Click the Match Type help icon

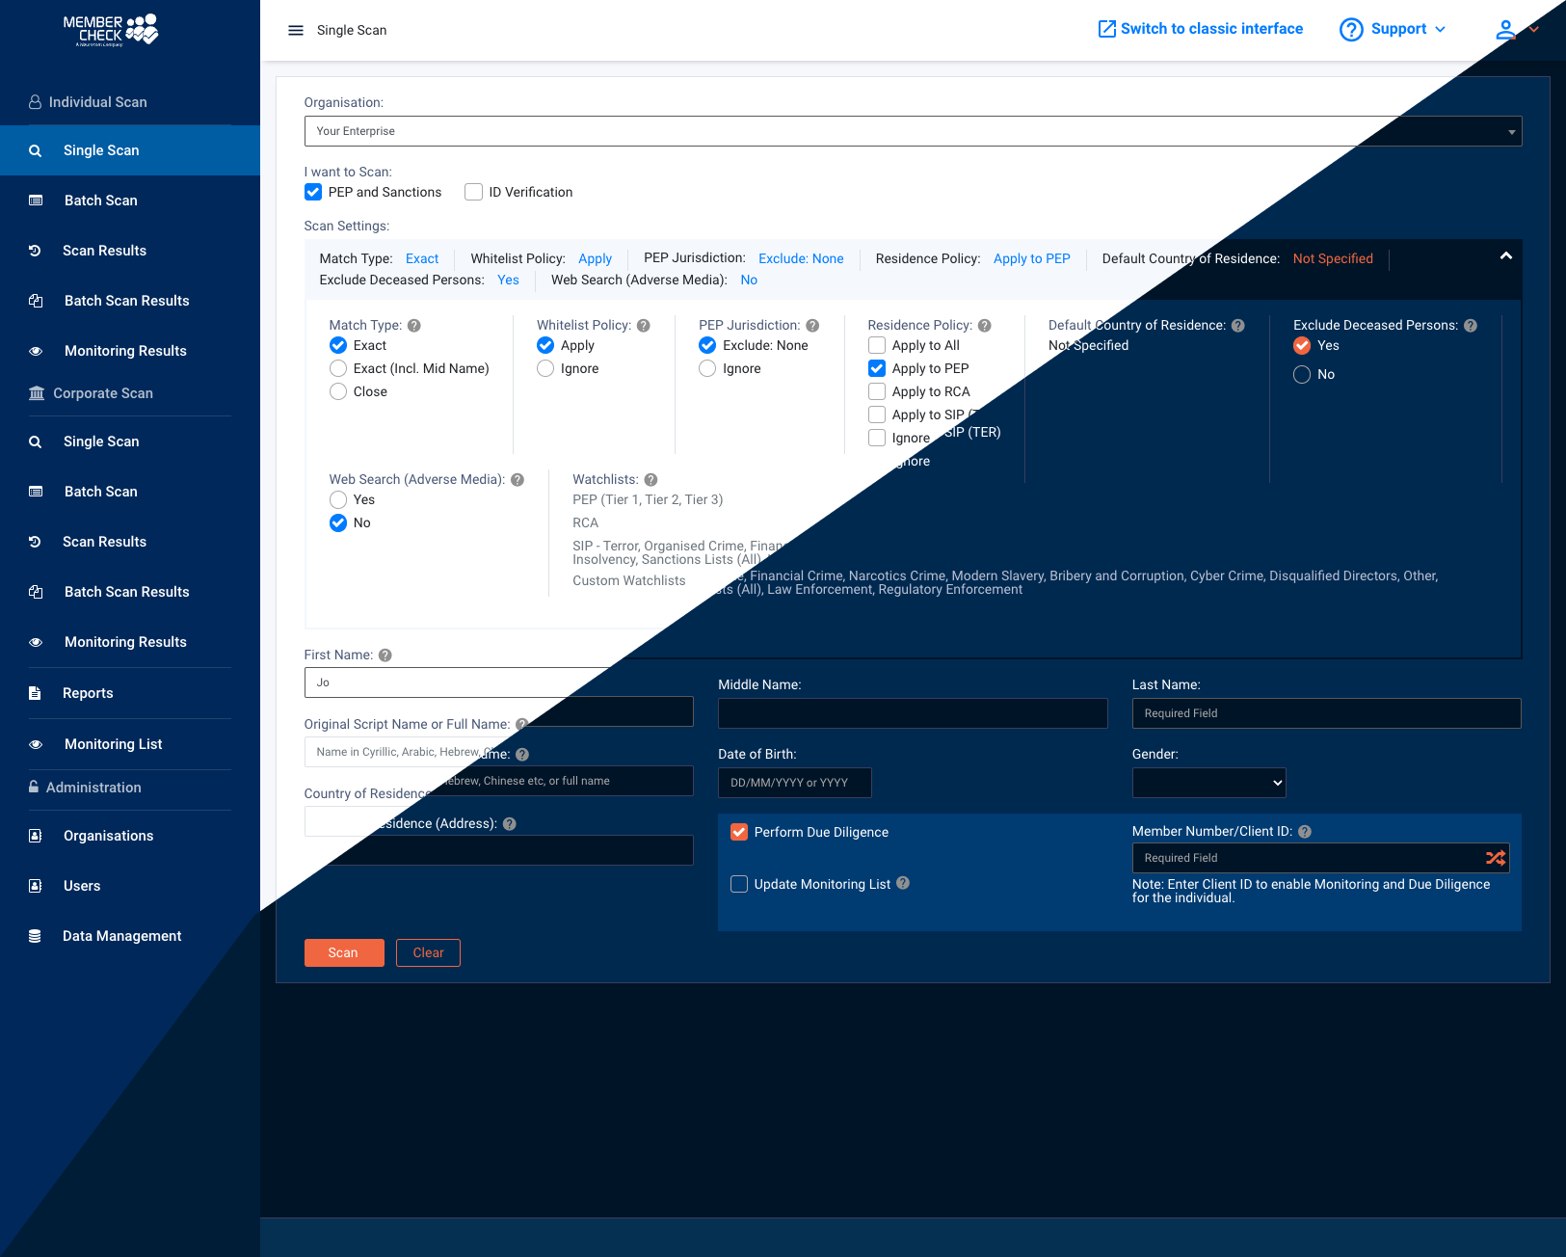[414, 326]
